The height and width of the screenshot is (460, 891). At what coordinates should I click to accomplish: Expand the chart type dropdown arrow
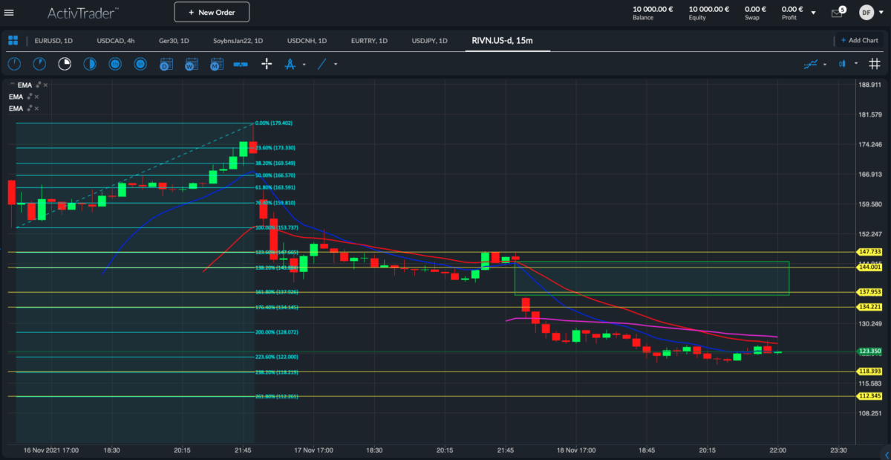pyautogui.click(x=856, y=65)
